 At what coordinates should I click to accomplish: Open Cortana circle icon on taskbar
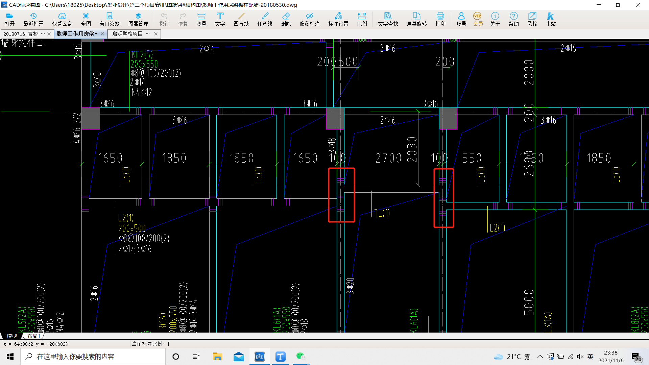[x=176, y=357]
